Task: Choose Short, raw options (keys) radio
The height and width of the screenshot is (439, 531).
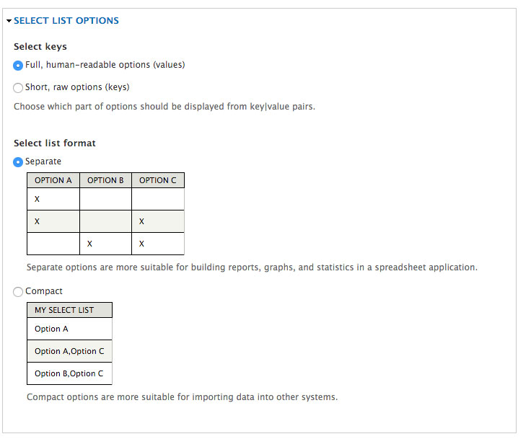Action: pos(18,88)
